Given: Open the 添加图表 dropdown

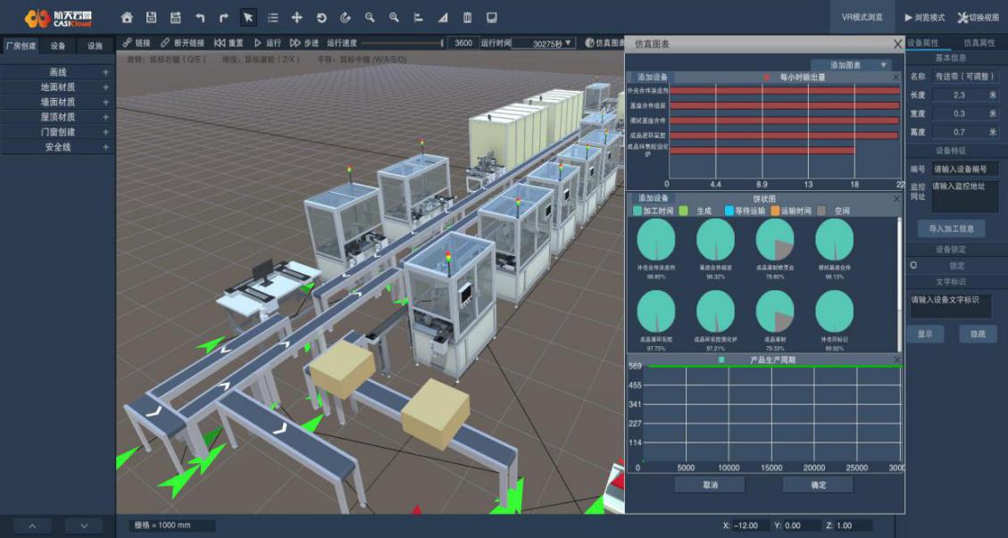Looking at the screenshot, I should [x=850, y=65].
